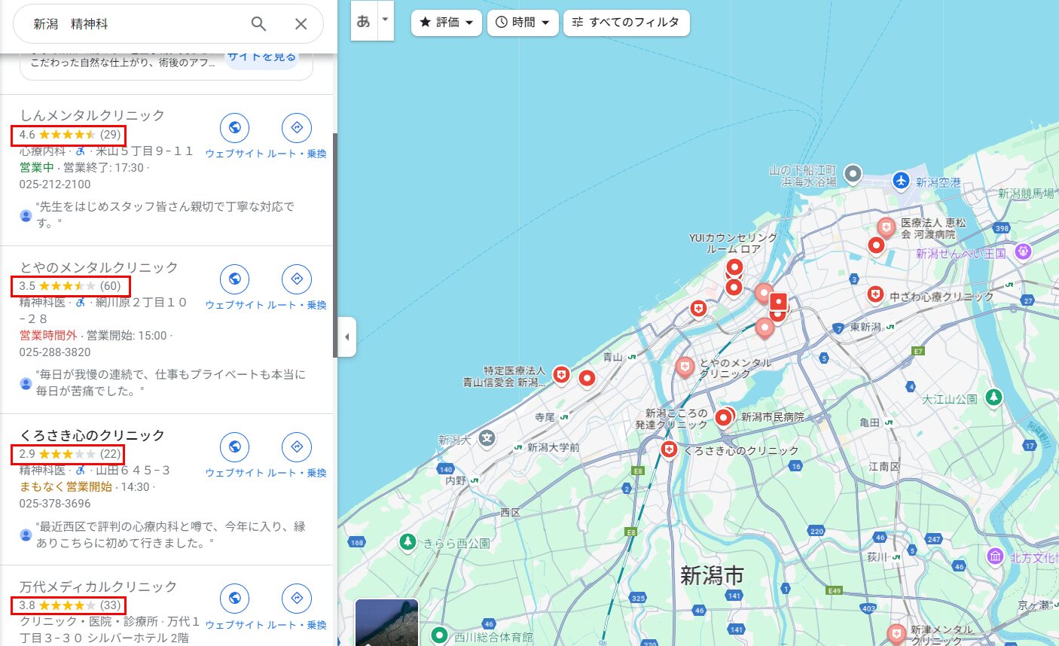Open the しんメンタルクリニック listing title
Screen dimensions: 1059x646
[92, 115]
